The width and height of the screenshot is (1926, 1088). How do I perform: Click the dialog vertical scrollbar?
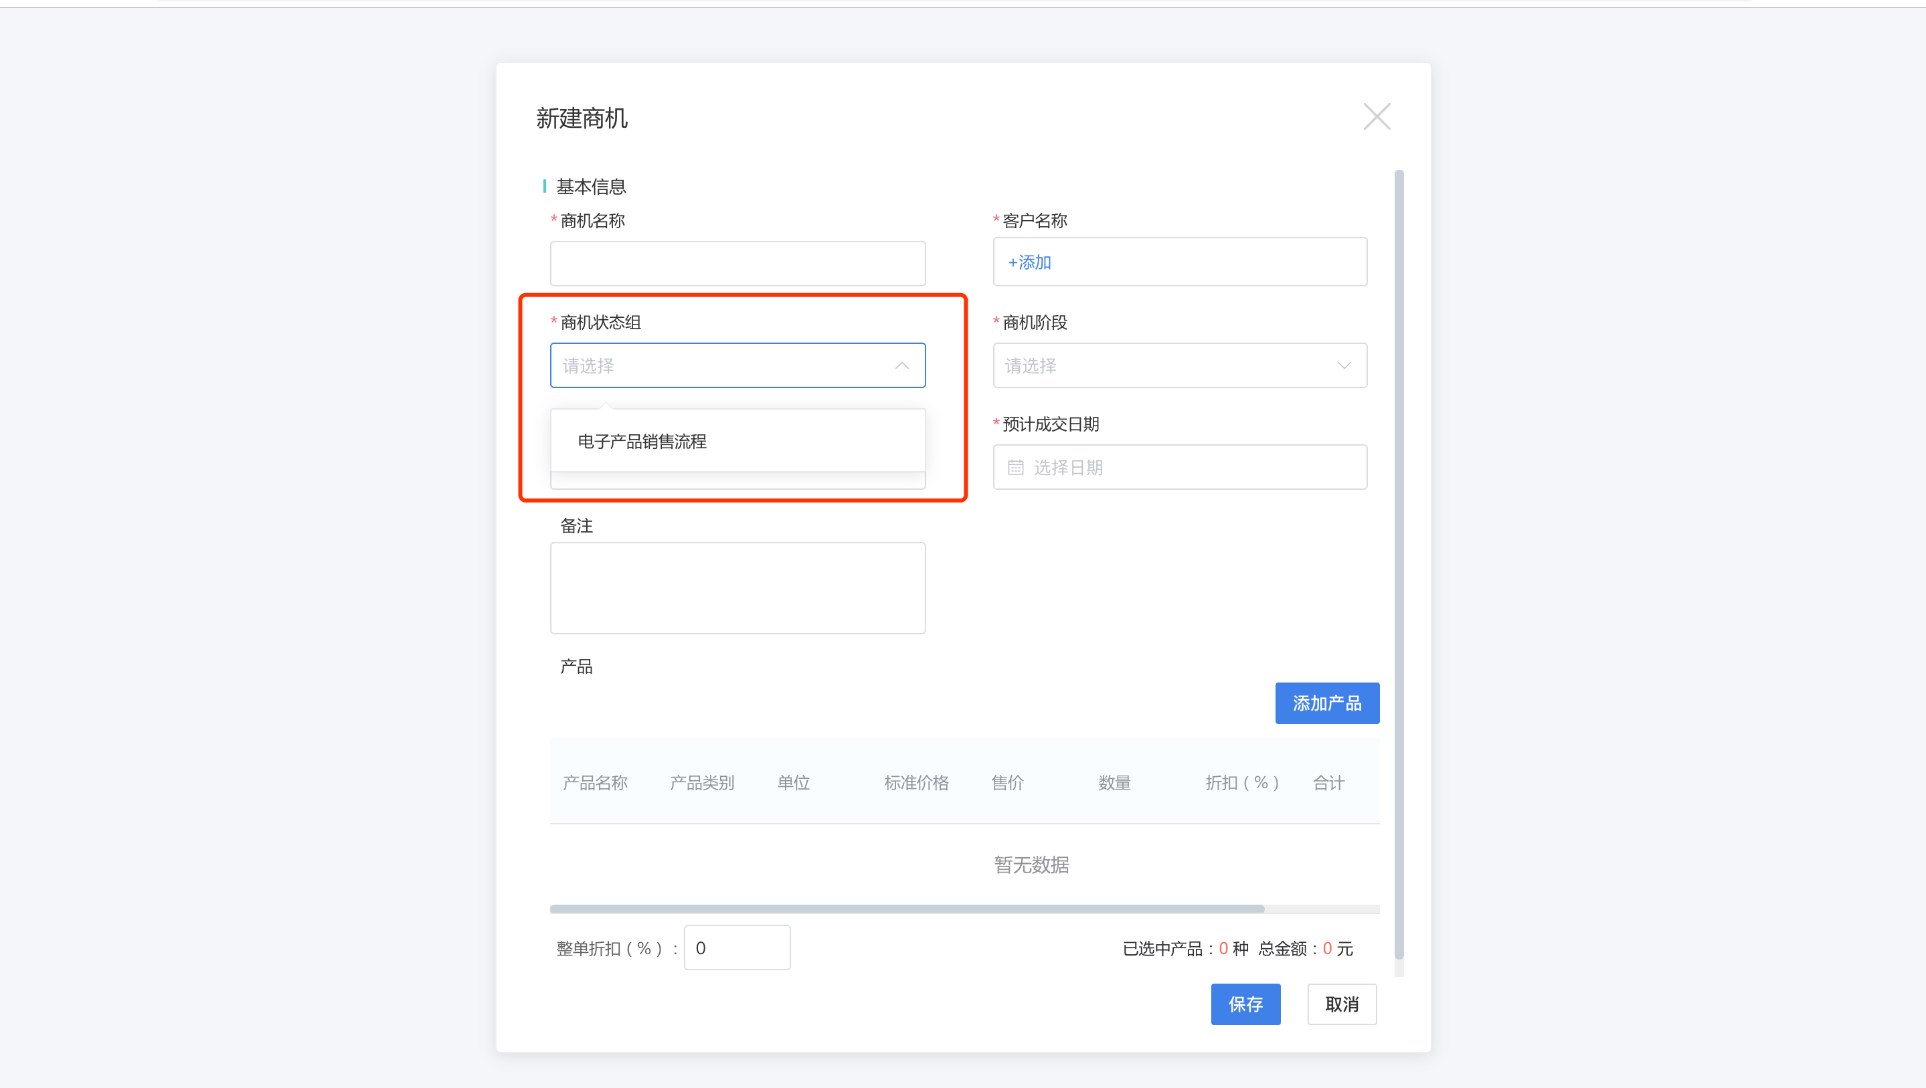(x=1399, y=565)
